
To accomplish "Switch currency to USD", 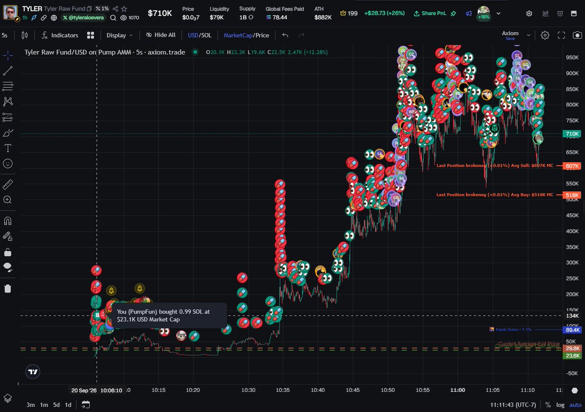I will point(193,35).
